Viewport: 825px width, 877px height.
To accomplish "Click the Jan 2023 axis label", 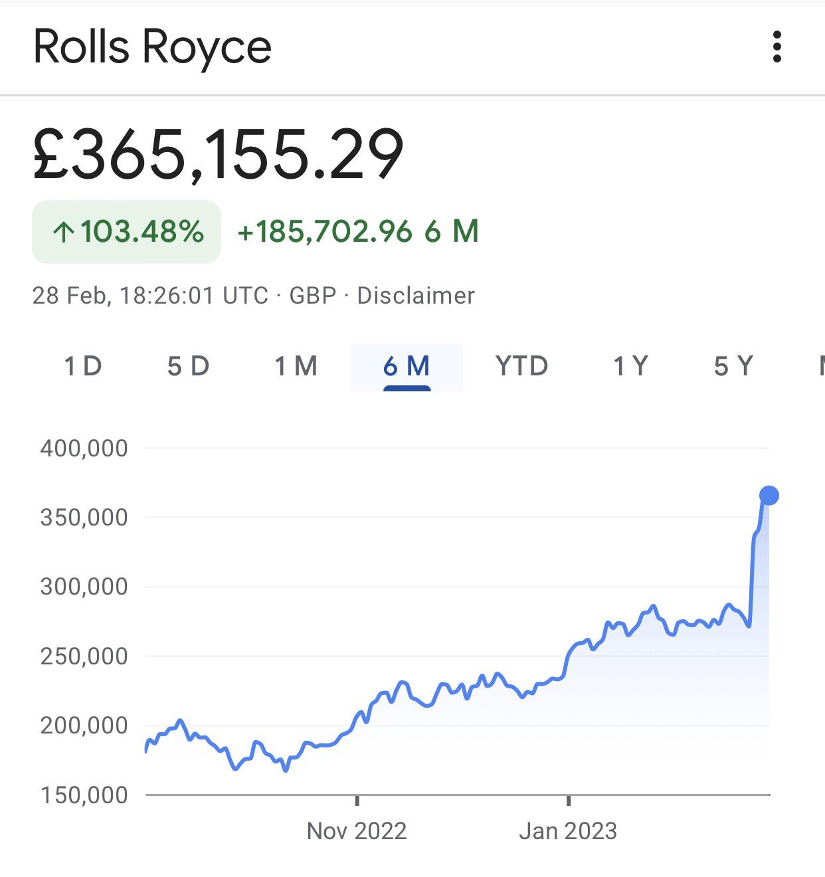I will tap(568, 831).
